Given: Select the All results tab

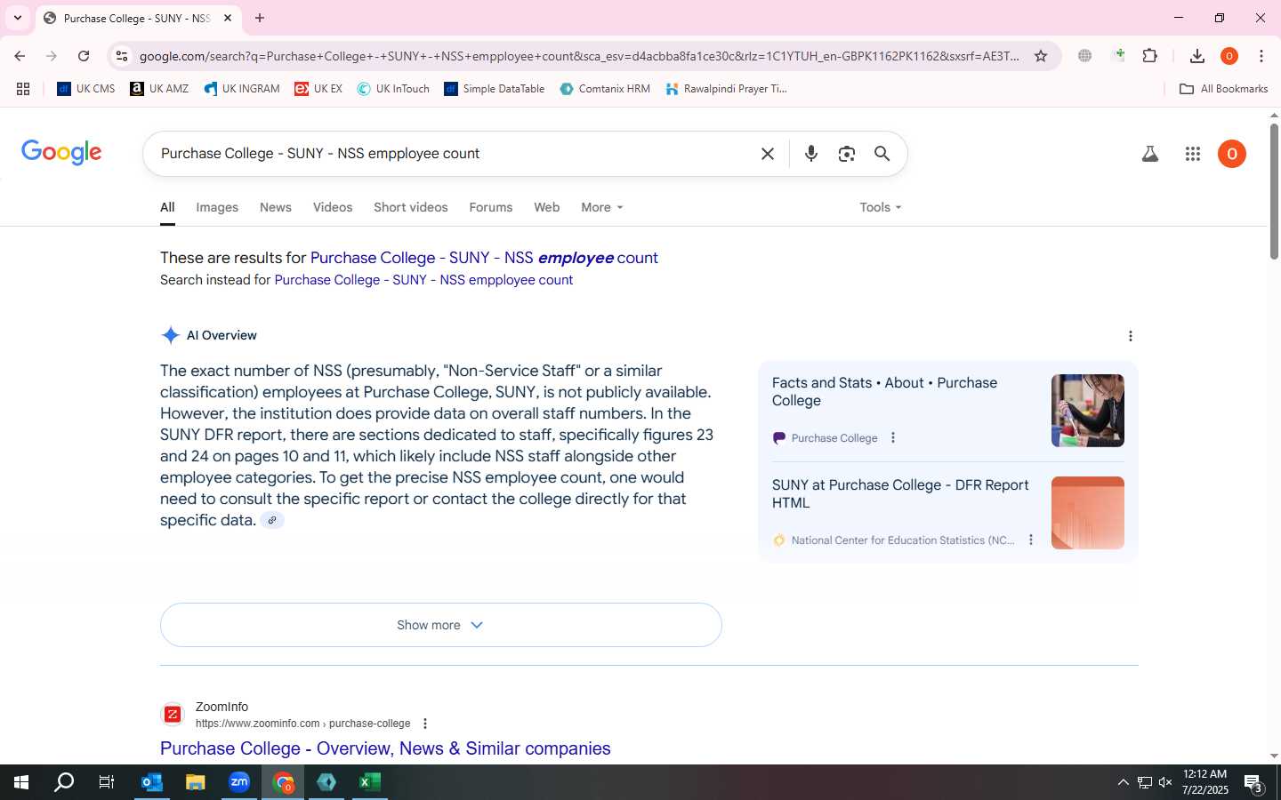Looking at the screenshot, I should click(167, 207).
